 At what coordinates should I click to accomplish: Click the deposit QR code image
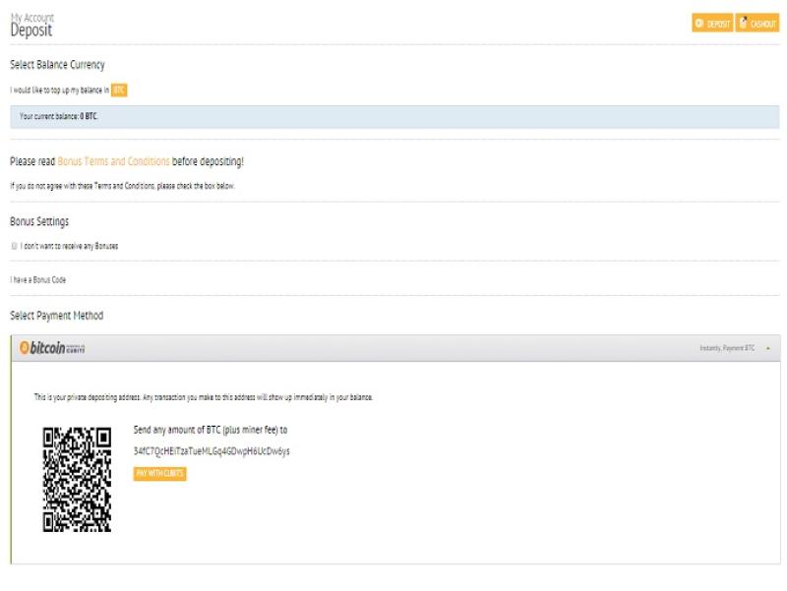pyautogui.click(x=77, y=479)
